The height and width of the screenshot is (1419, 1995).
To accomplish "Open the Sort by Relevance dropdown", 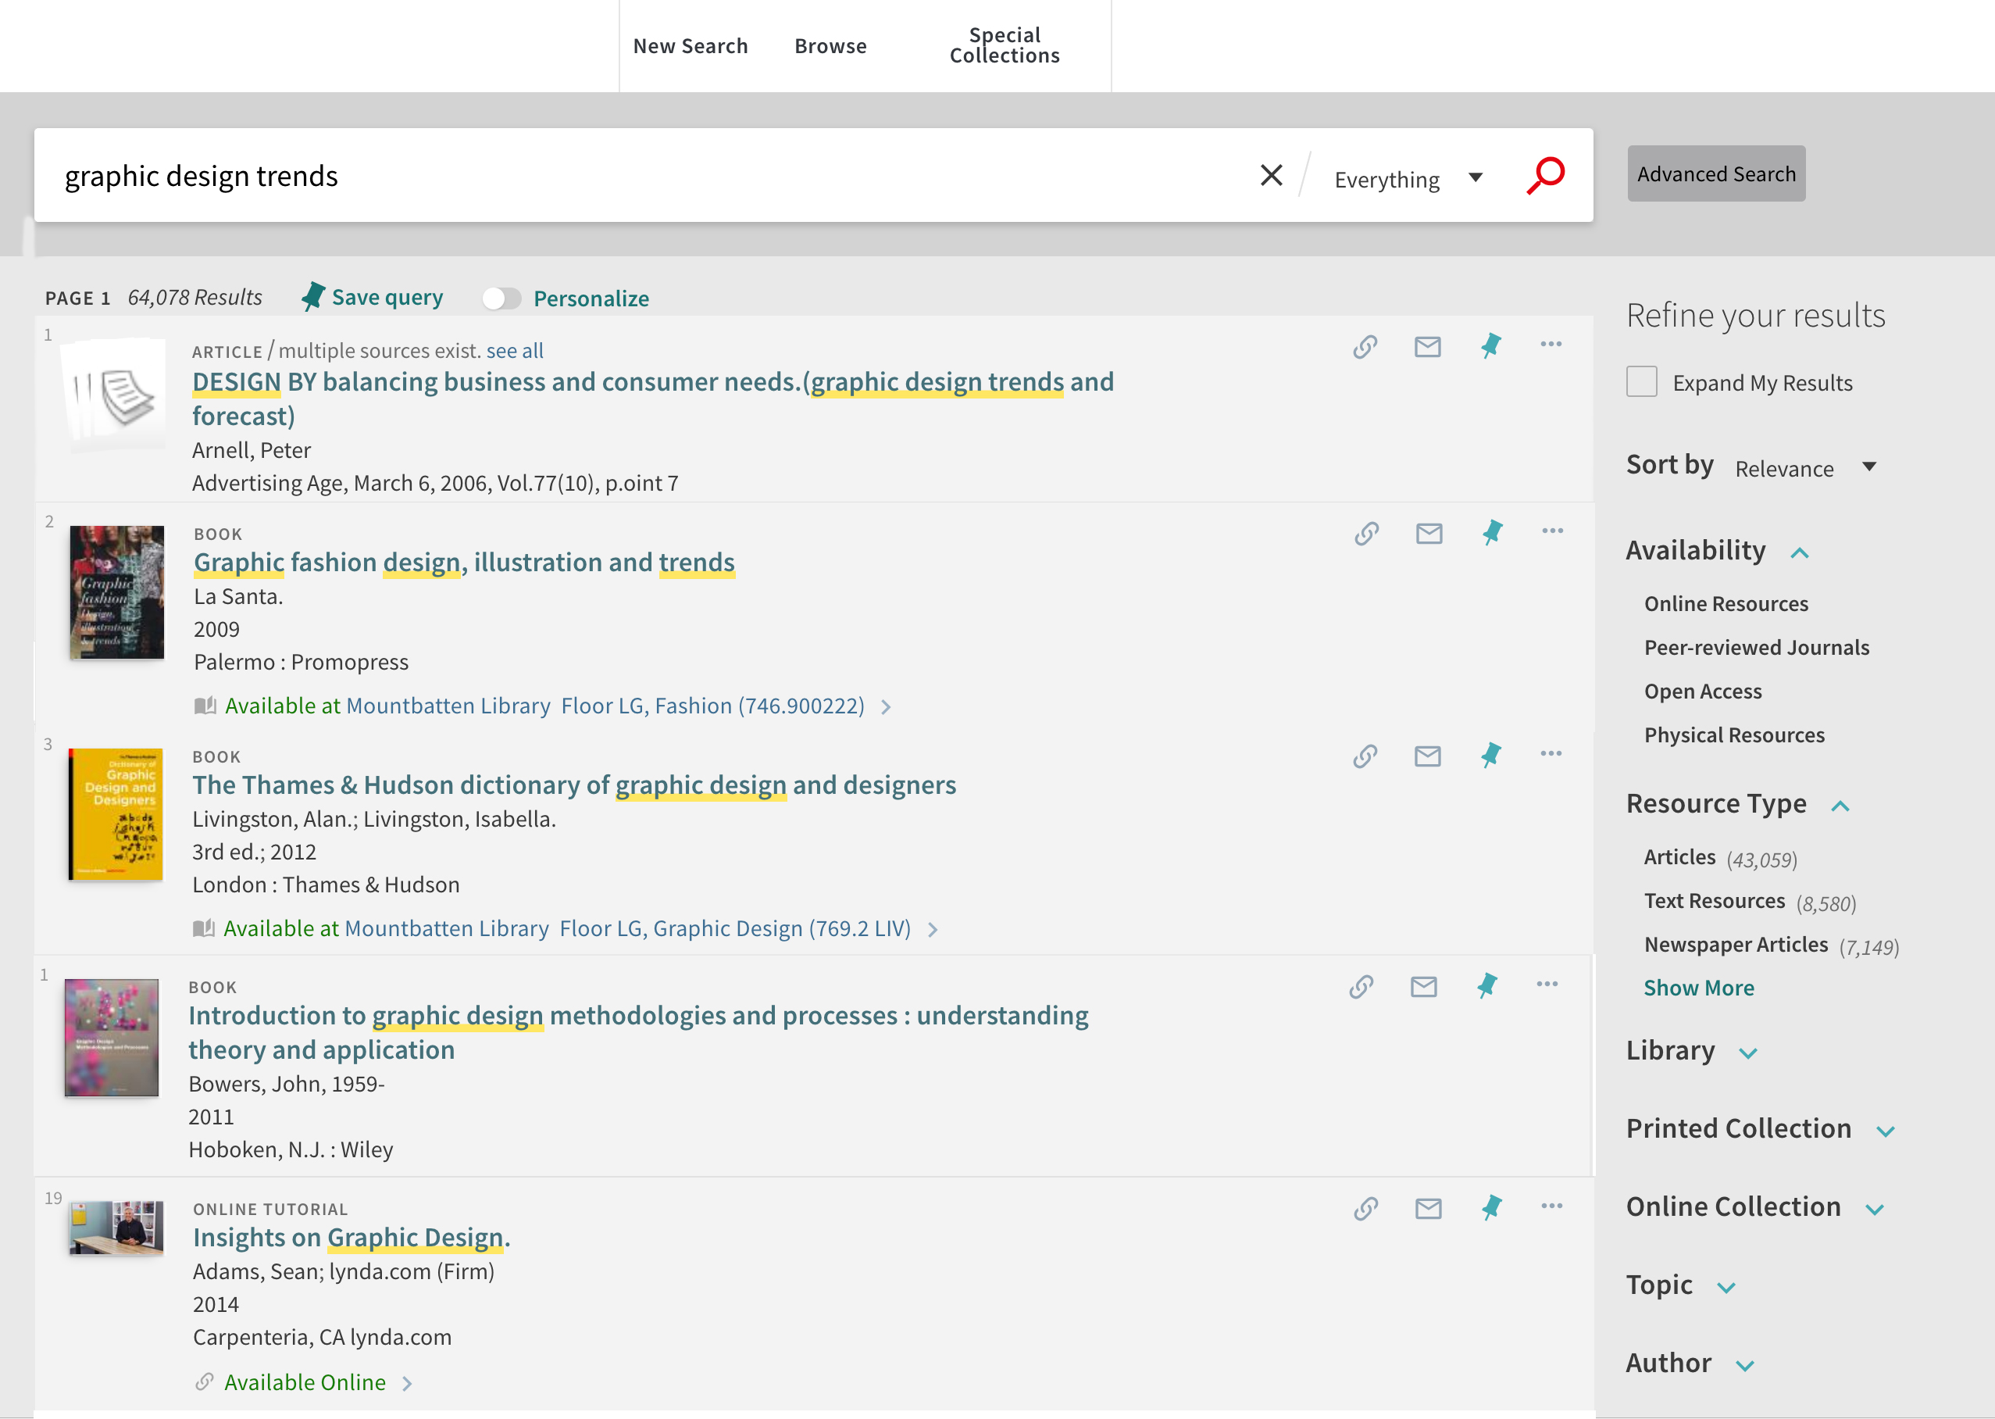I will coord(1804,468).
